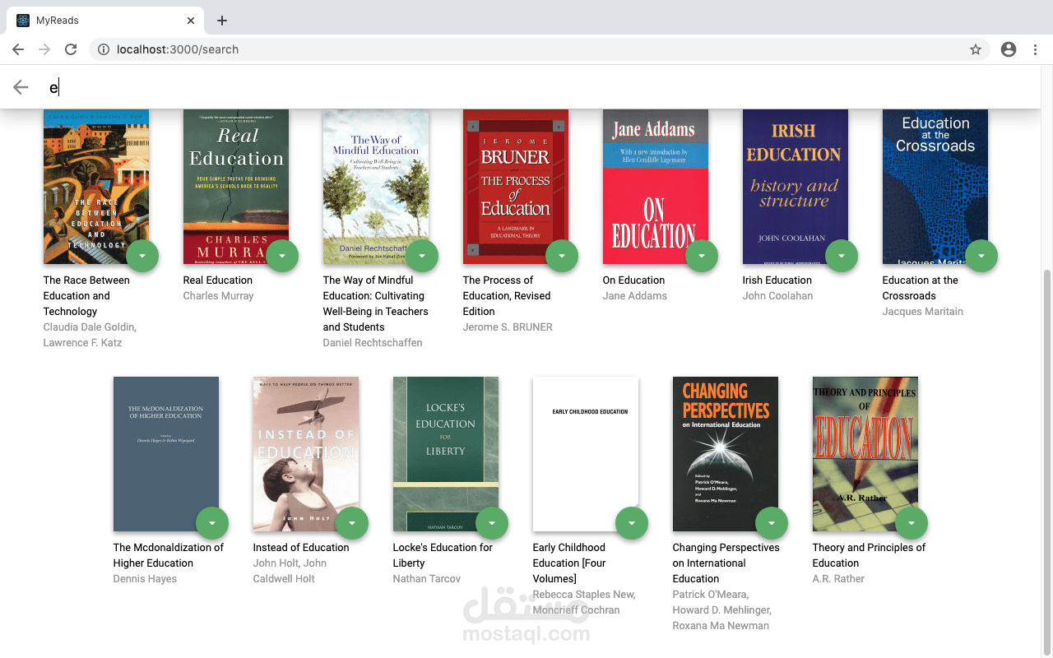This screenshot has height=658, width=1053.
Task: Click author name "Dennis Hayes"
Action: click(145, 579)
